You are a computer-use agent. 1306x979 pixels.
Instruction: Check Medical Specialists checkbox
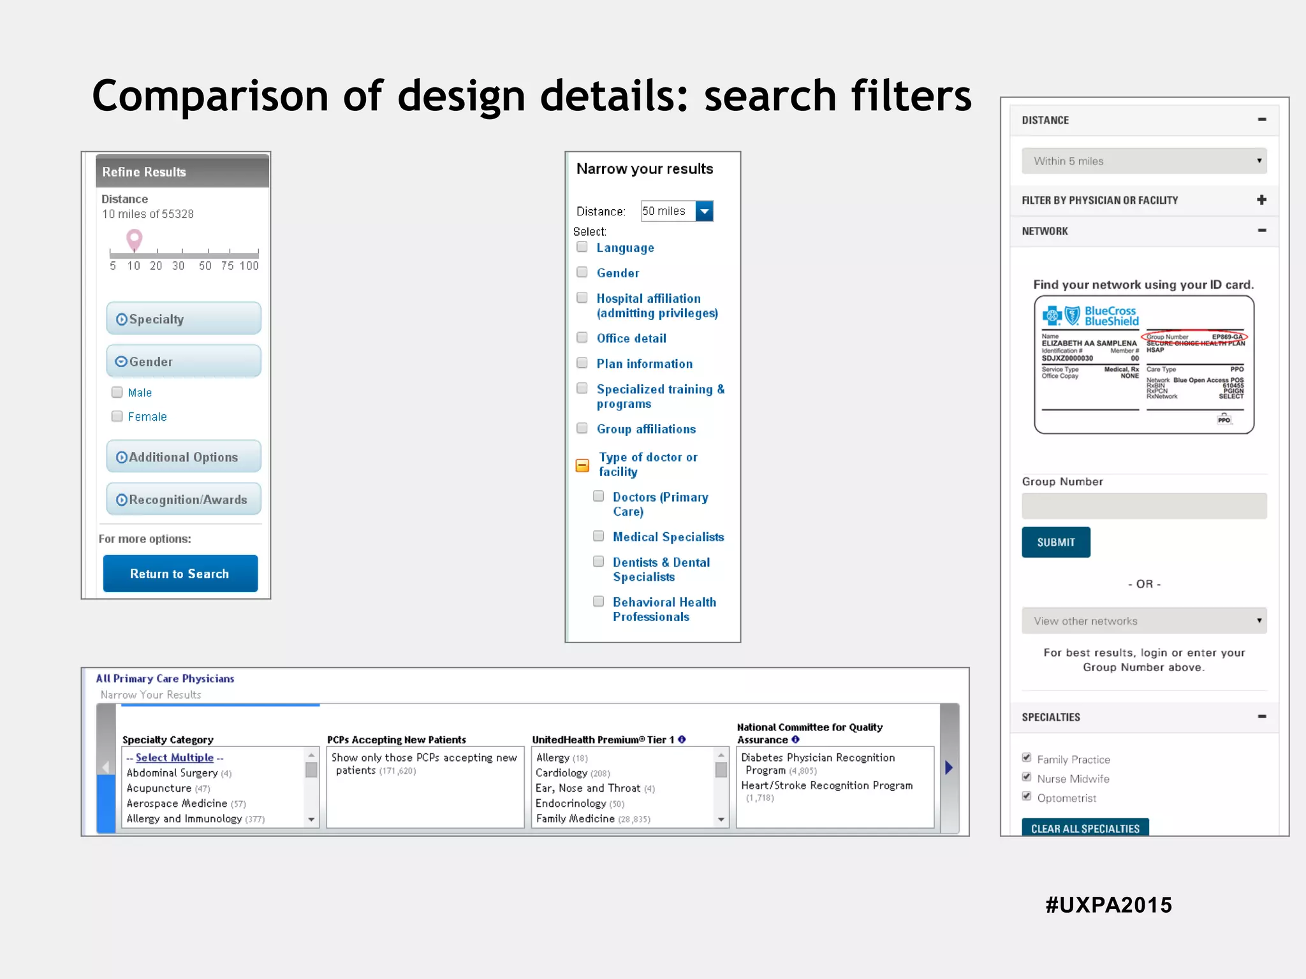tap(599, 536)
